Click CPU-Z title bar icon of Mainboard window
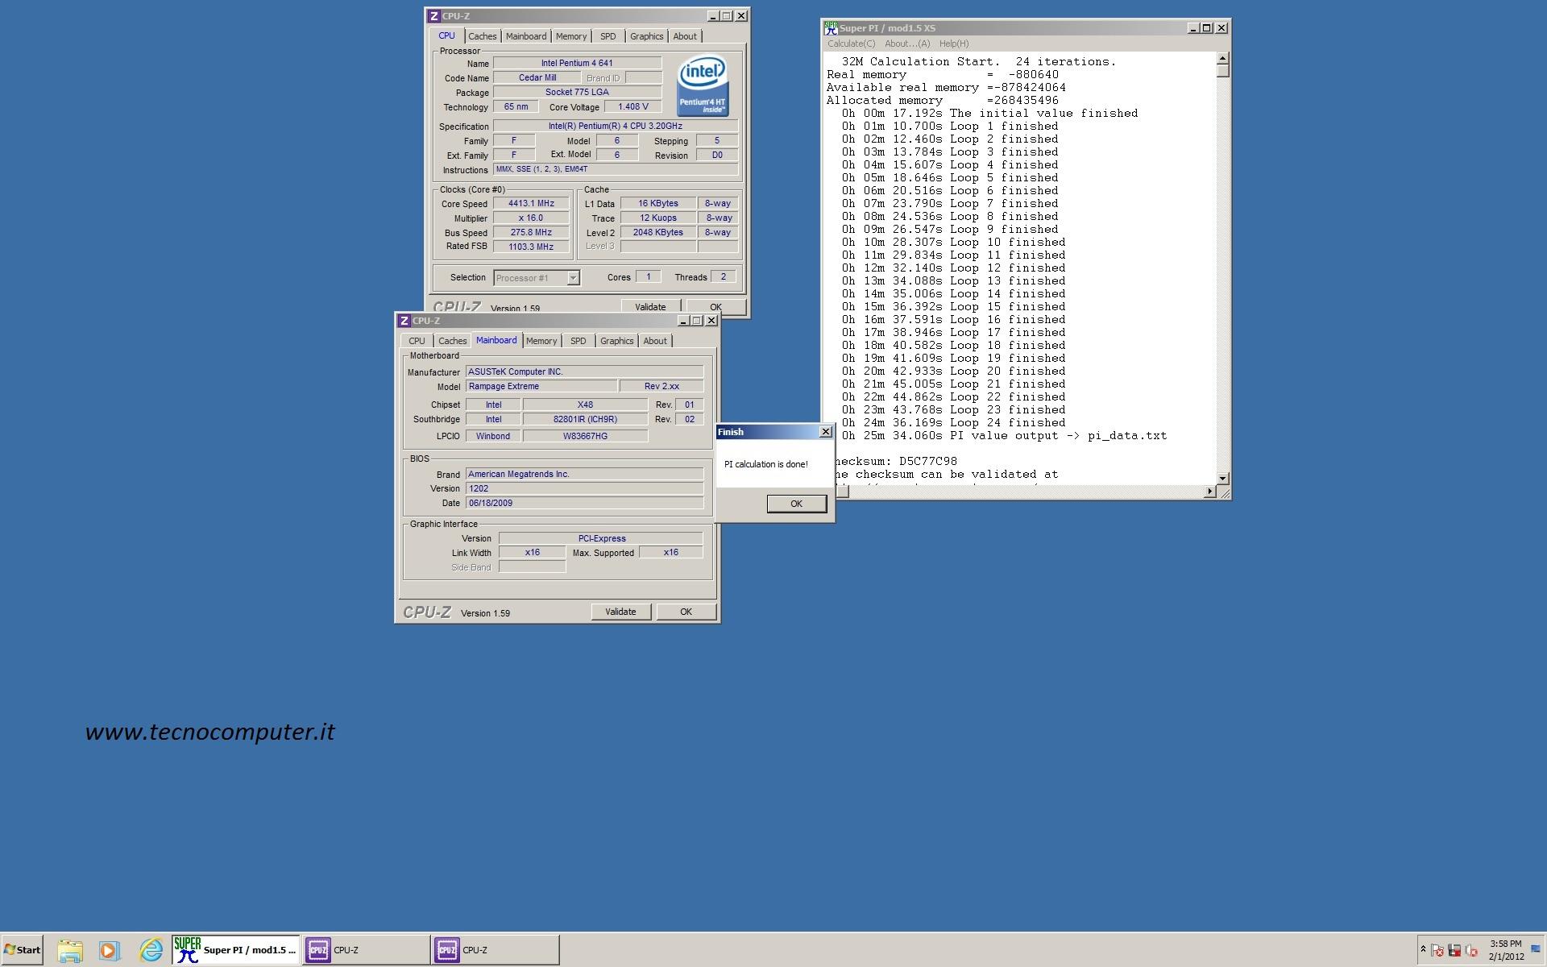 click(404, 321)
